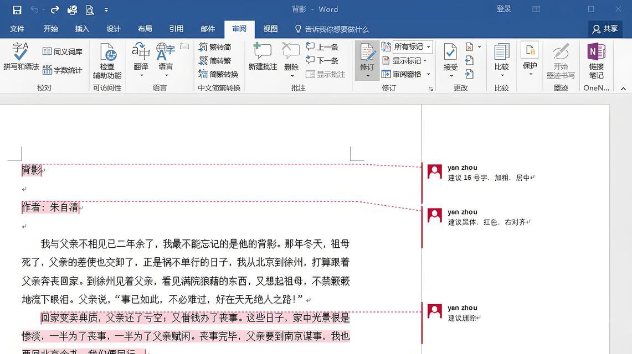Toggle 显示批注 show comments
The height and width of the screenshot is (354, 632).
326,75
